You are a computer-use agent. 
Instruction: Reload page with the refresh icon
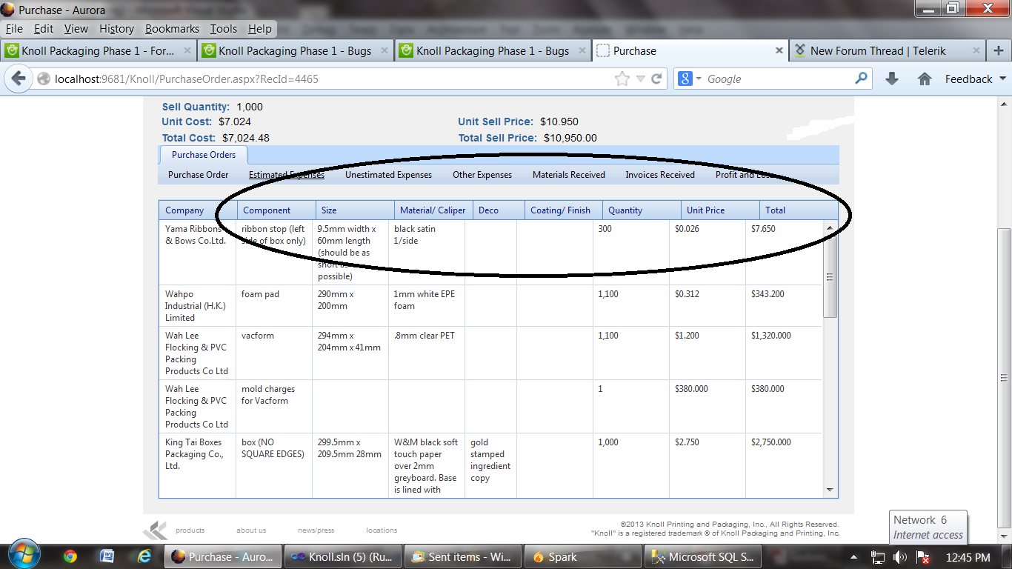pos(656,79)
